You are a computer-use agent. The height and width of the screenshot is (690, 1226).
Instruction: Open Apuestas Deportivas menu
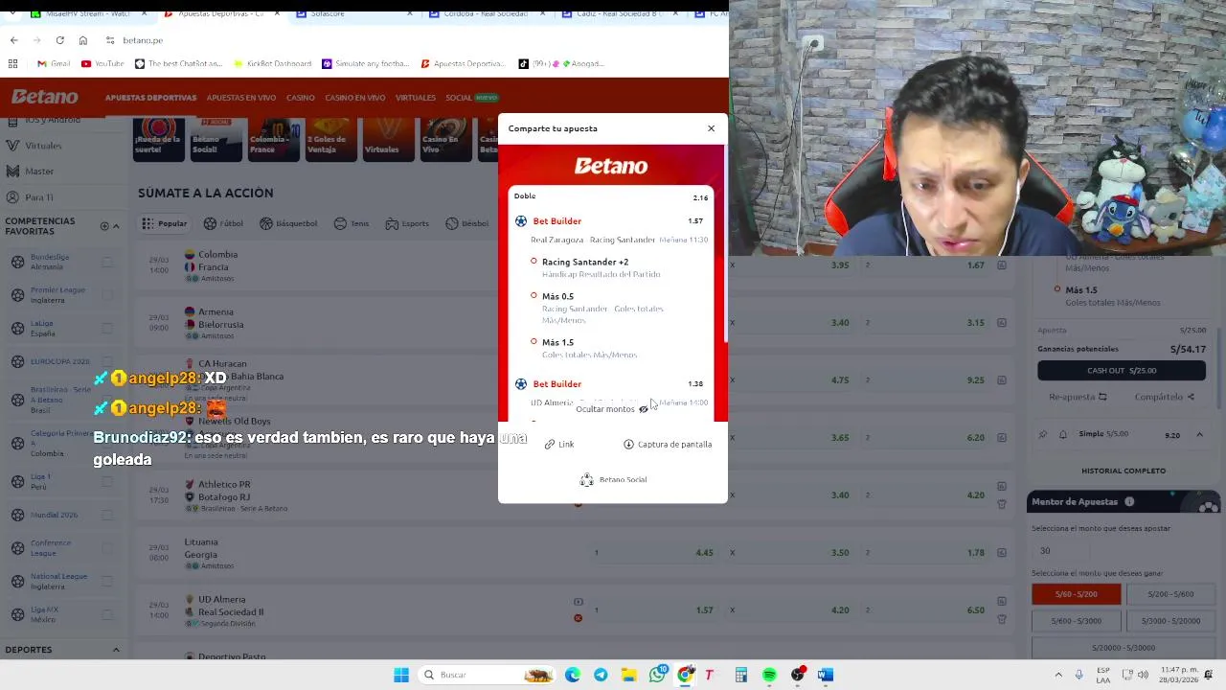coord(150,98)
